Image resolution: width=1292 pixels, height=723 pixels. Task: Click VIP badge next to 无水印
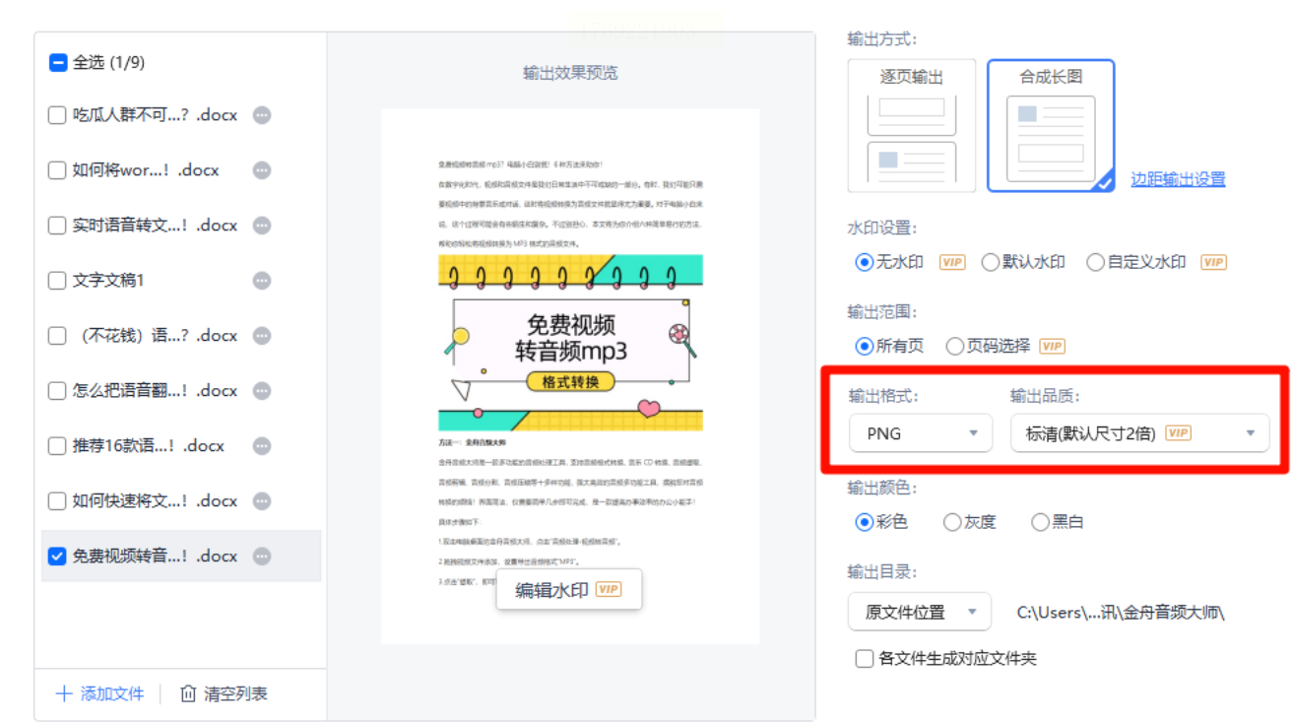click(952, 262)
